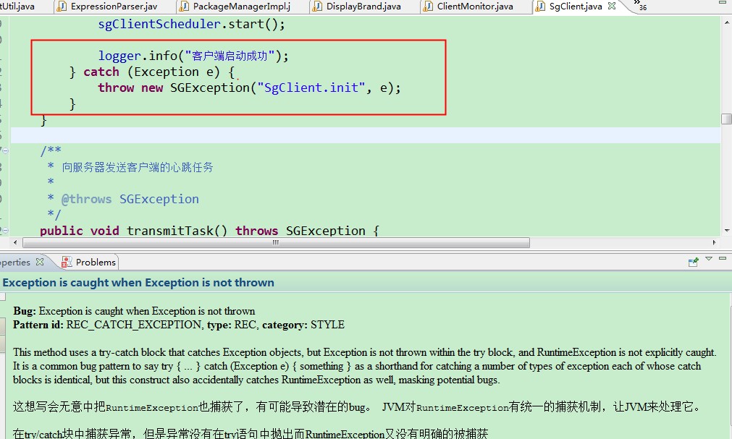The height and width of the screenshot is (439, 732).
Task: Close the SgClient.java tab
Action: [612, 6]
